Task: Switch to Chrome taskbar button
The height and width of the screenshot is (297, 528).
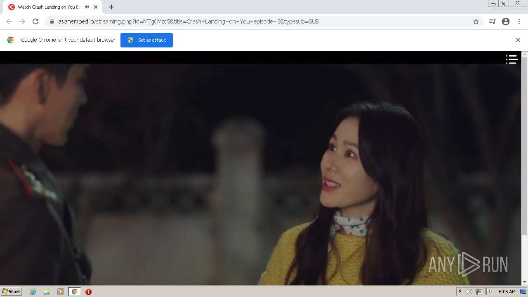Action: point(74,292)
